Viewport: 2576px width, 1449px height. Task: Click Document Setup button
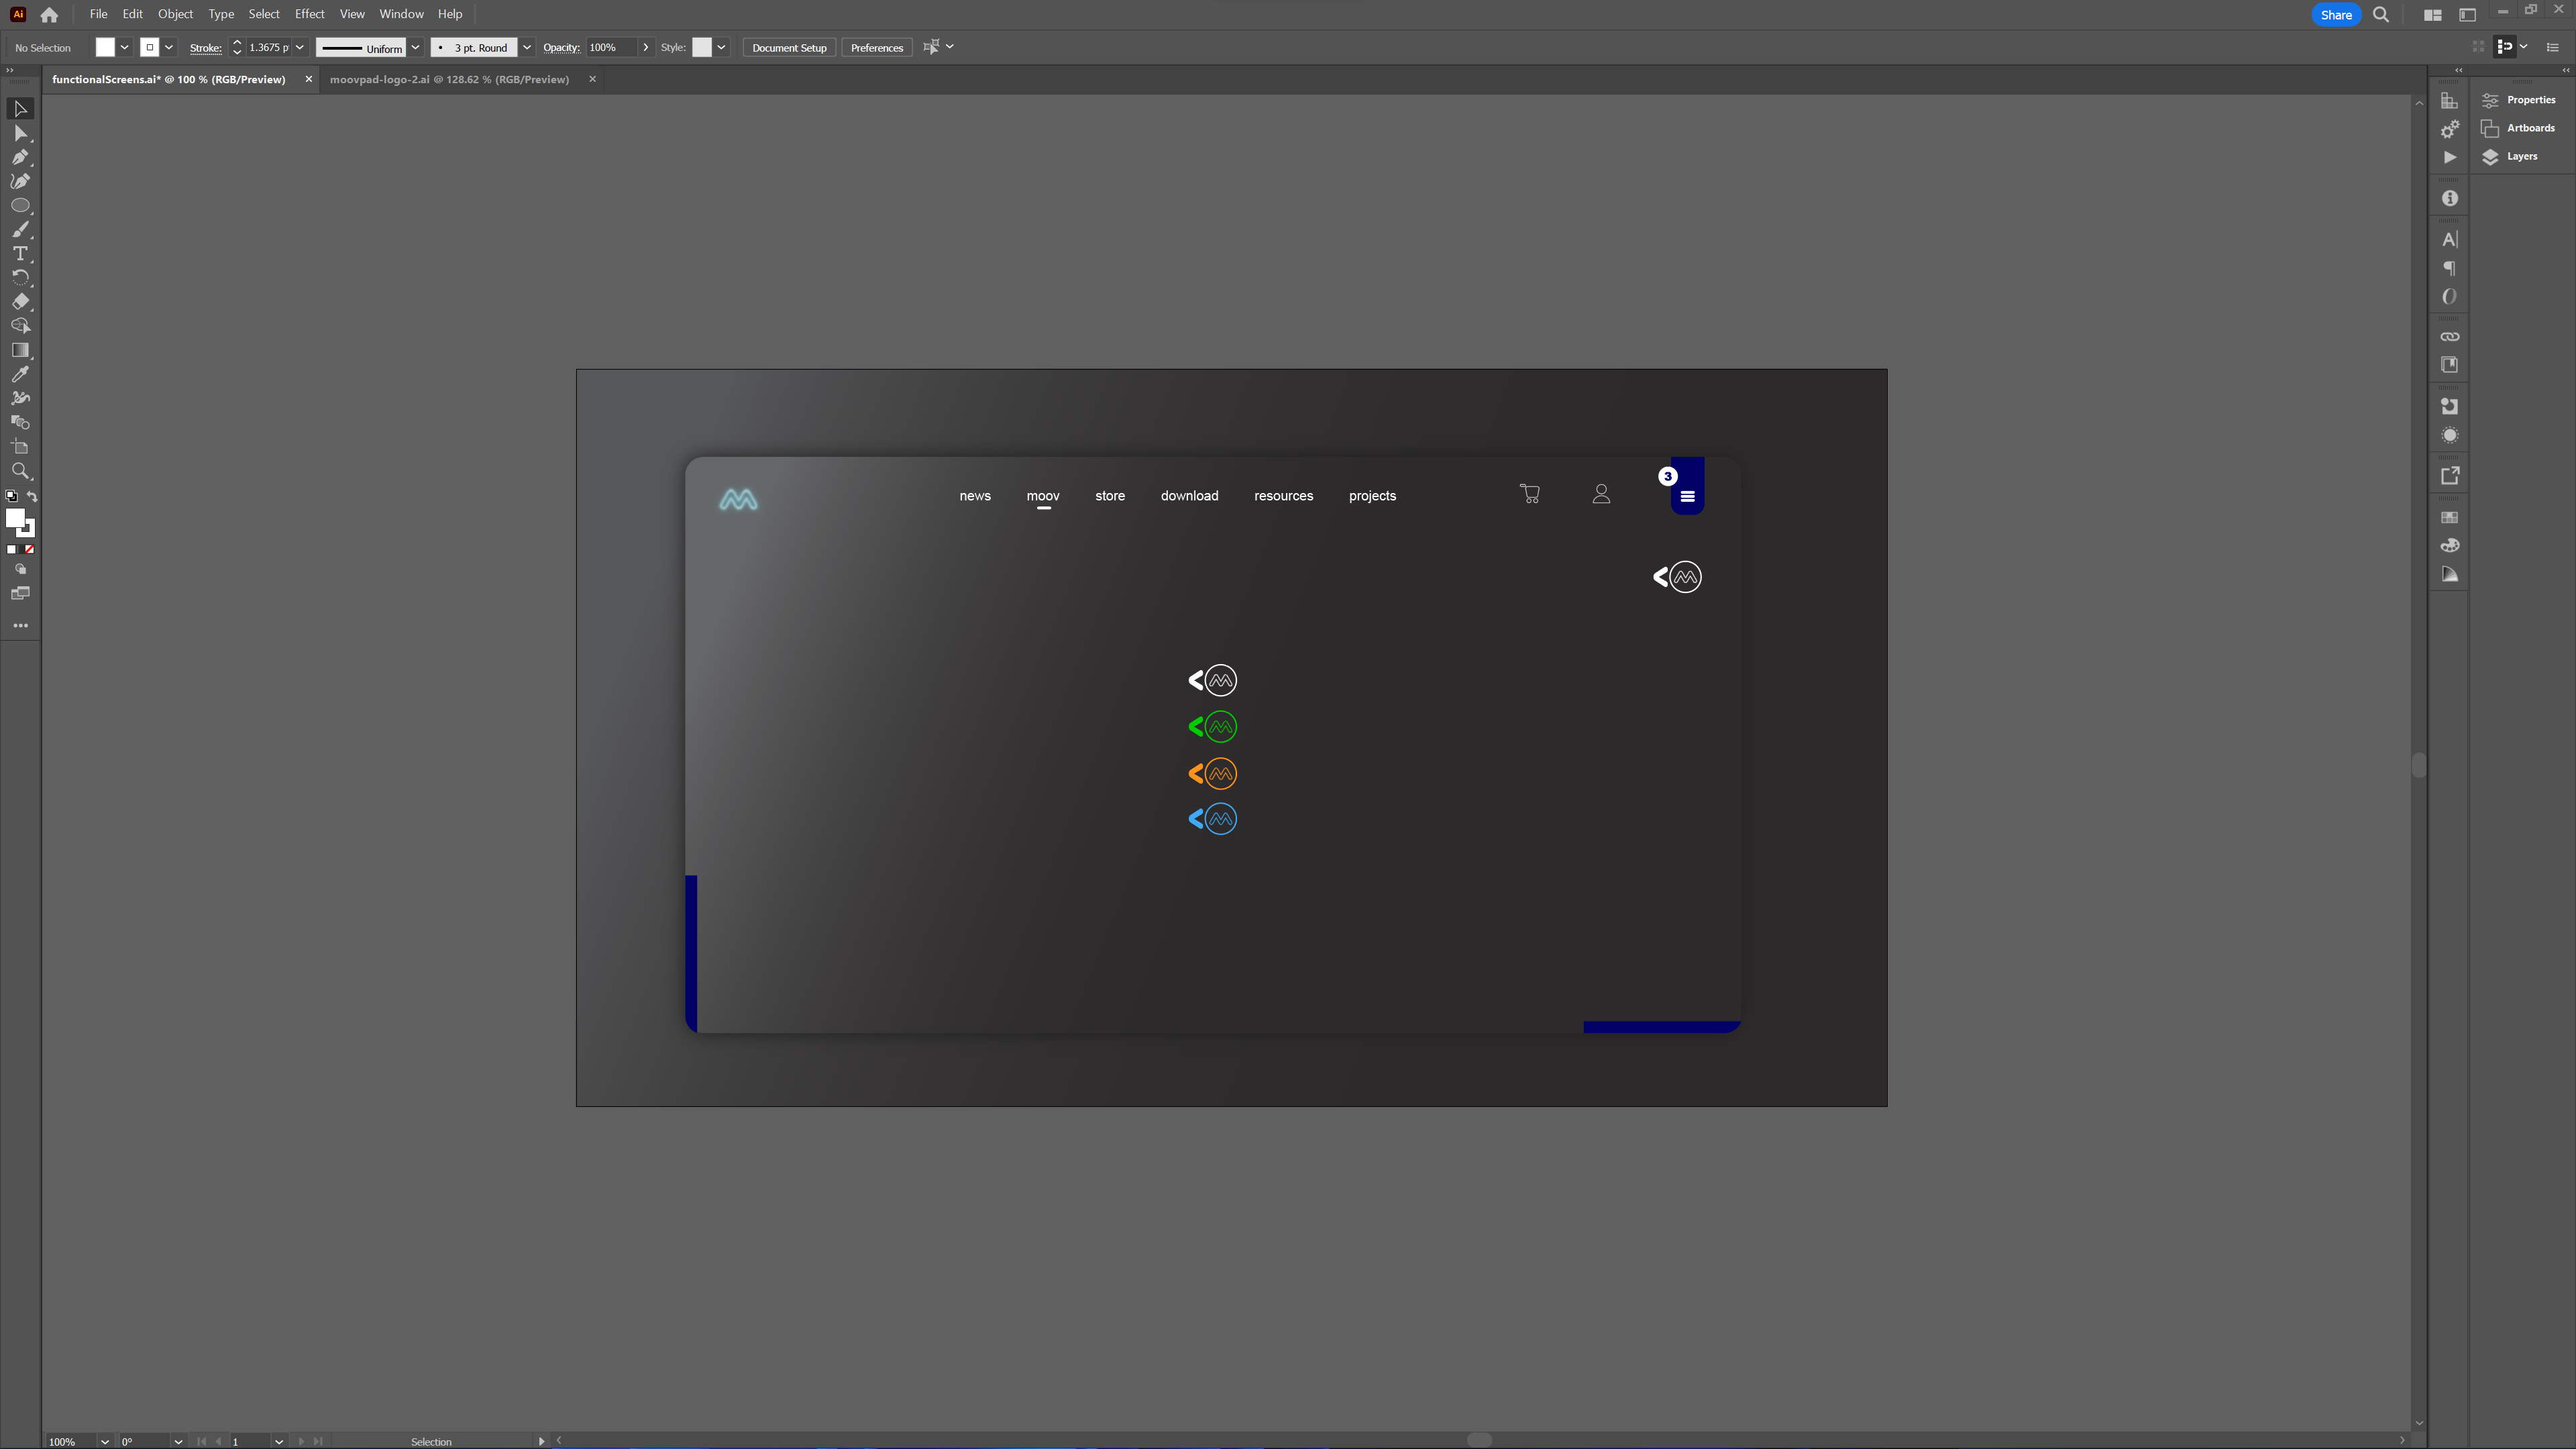click(789, 47)
